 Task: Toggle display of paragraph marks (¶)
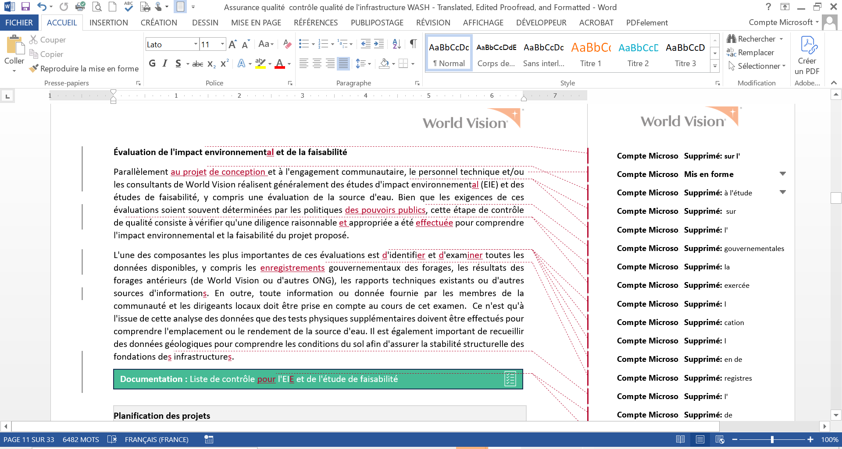coord(413,44)
